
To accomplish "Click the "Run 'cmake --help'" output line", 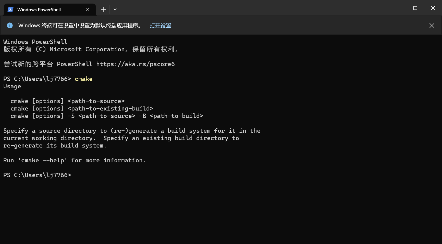I will [74, 160].
